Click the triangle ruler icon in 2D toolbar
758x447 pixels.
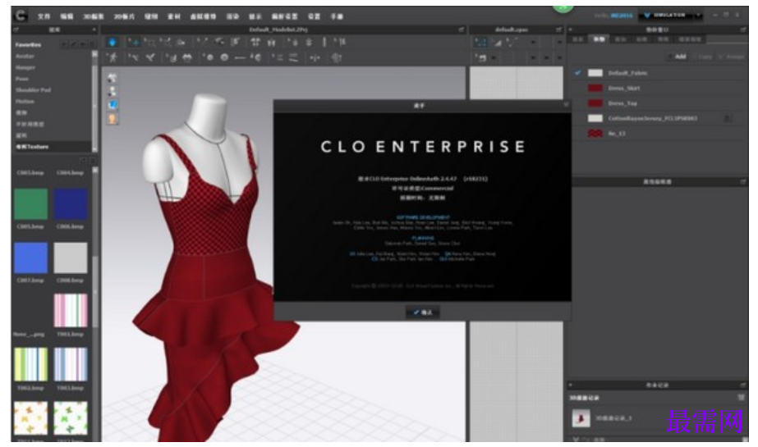coord(497,43)
